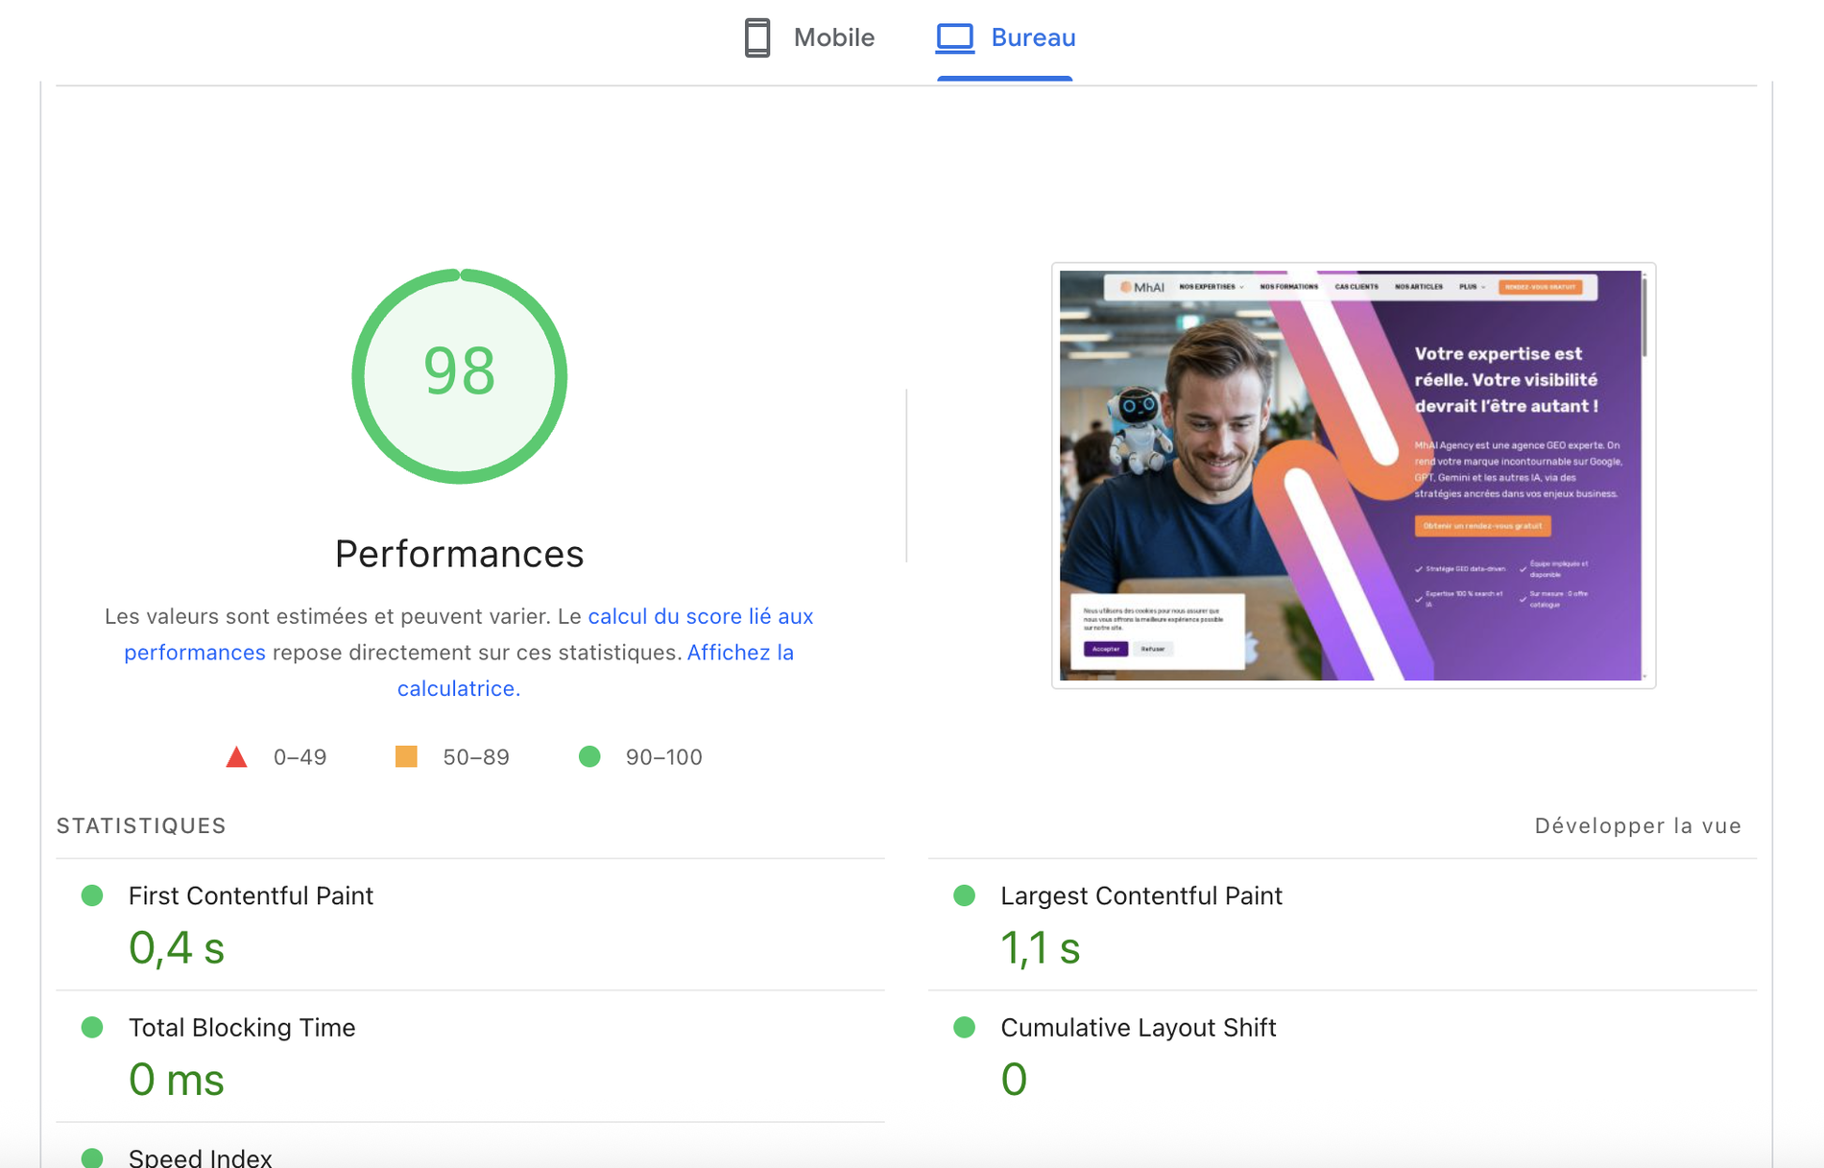1824x1168 pixels.
Task: Switch to the Mobile tab
Action: point(809,38)
